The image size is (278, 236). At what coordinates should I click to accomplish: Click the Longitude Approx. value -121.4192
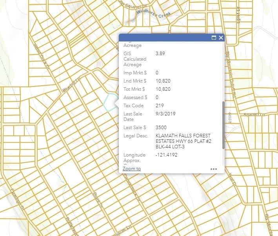point(166,155)
